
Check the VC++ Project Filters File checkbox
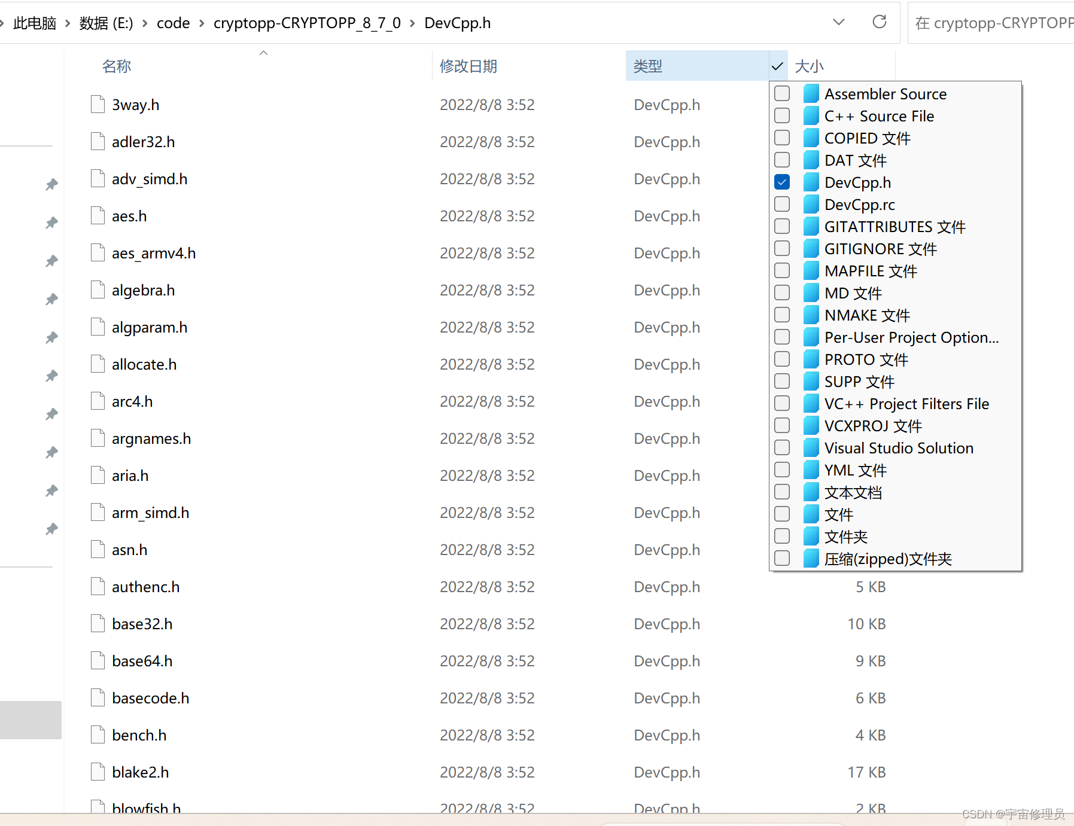point(782,403)
